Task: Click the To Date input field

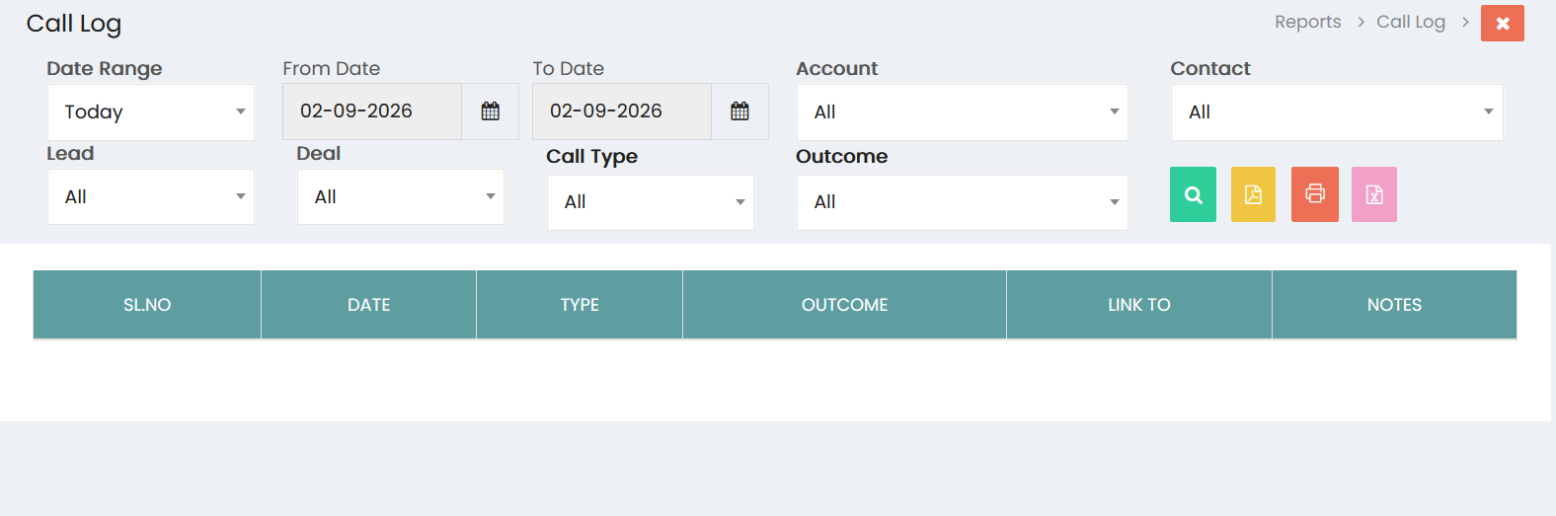Action: click(622, 111)
